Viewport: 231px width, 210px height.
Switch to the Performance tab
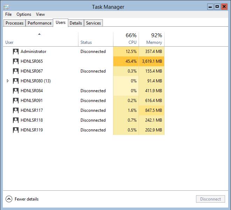click(x=40, y=23)
